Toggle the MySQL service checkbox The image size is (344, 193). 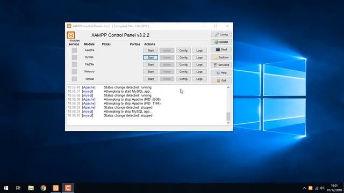click(74, 57)
